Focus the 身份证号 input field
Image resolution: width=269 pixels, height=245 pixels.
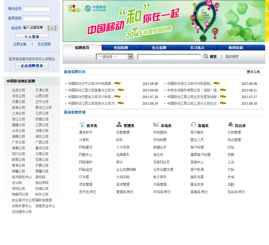click(37, 9)
